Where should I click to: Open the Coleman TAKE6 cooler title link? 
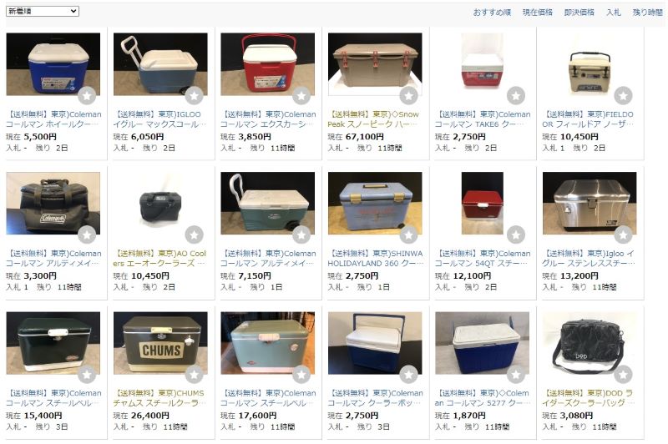(483, 119)
